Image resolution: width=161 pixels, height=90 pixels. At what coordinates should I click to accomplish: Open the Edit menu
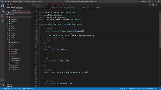pyautogui.click(x=9, y=2)
